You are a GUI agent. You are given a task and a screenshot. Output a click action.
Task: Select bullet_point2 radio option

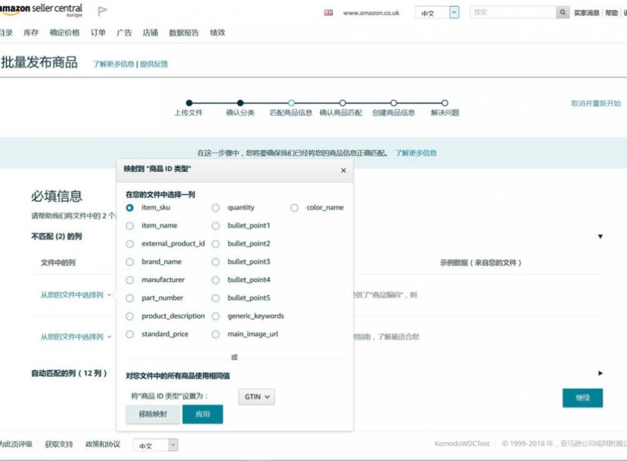[x=216, y=244]
